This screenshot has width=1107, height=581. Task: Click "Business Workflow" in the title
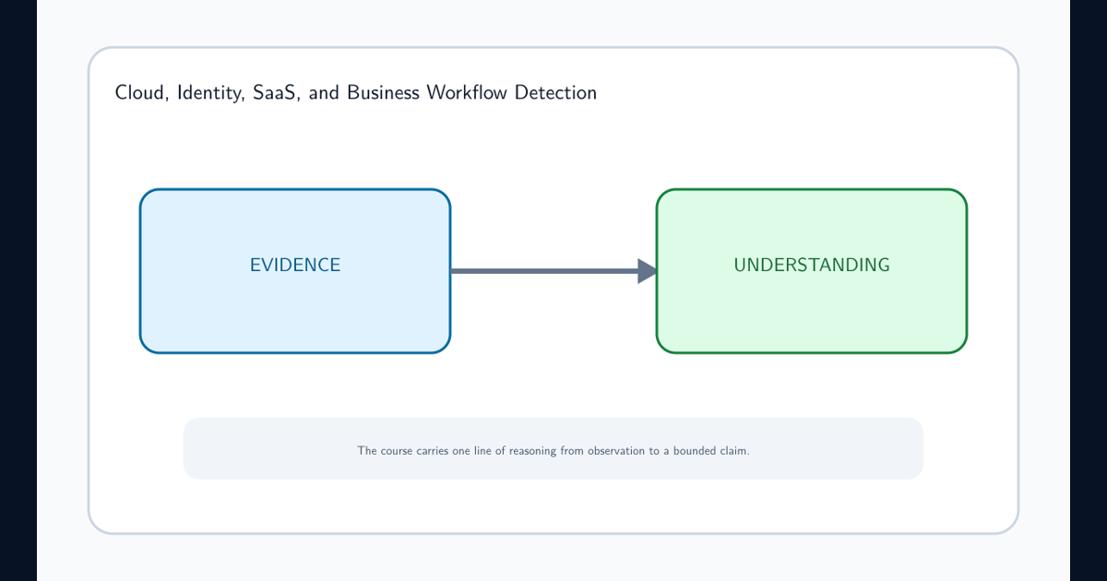point(420,93)
